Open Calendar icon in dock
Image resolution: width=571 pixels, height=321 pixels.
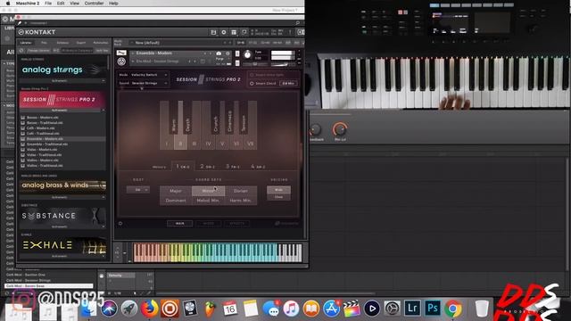pyautogui.click(x=230, y=309)
